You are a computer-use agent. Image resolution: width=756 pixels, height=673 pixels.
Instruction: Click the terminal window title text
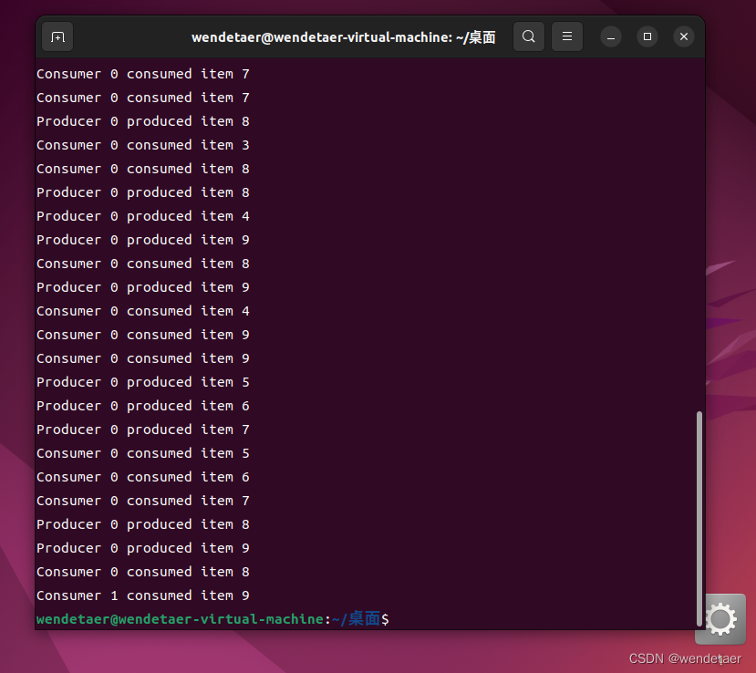pyautogui.click(x=343, y=37)
